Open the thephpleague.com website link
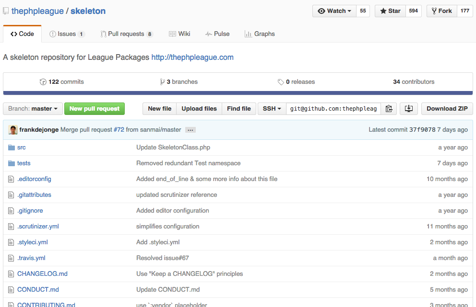The image size is (476, 307). coord(192,57)
